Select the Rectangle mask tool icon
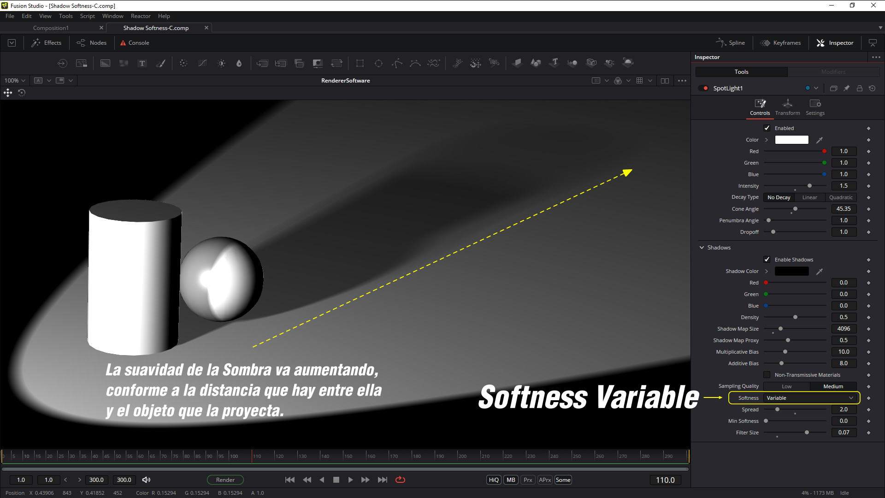The width and height of the screenshot is (885, 498). coord(360,63)
